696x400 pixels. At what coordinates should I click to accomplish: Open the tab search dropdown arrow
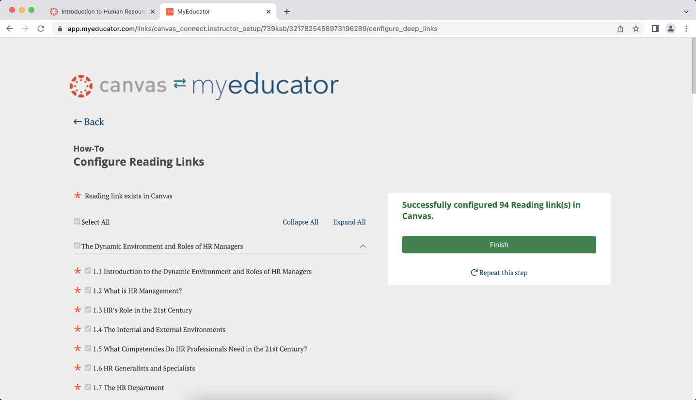(686, 12)
